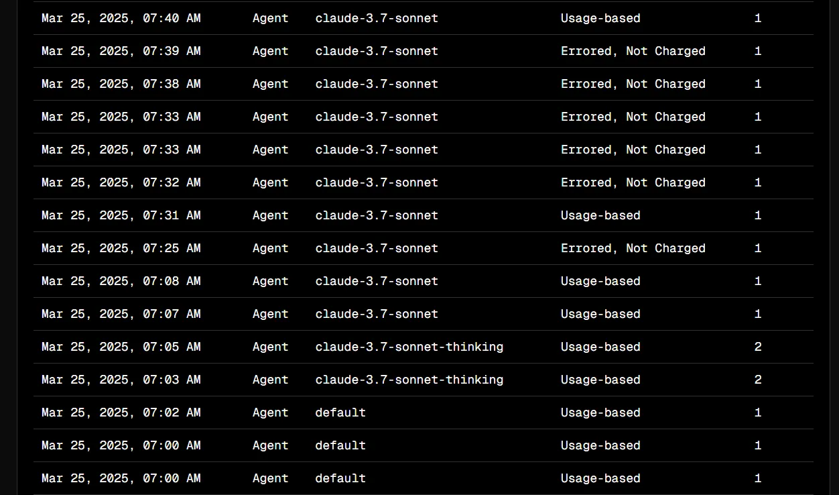Click the model name in the 07:38 AM row

pos(377,84)
